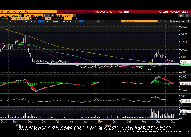Select the 5Y time range
The height and width of the screenshot is (137, 191).
(48, 21)
